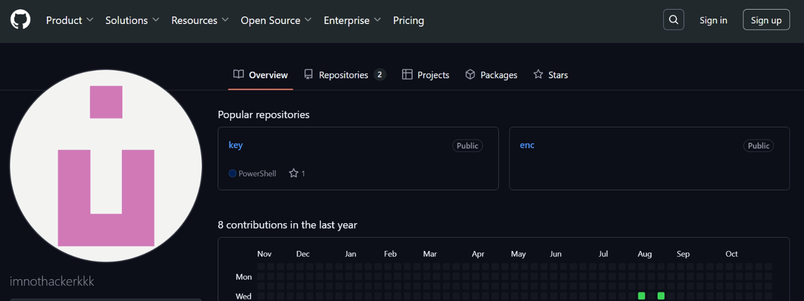Click the Projects table icon
The height and width of the screenshot is (301, 804).
(x=407, y=75)
